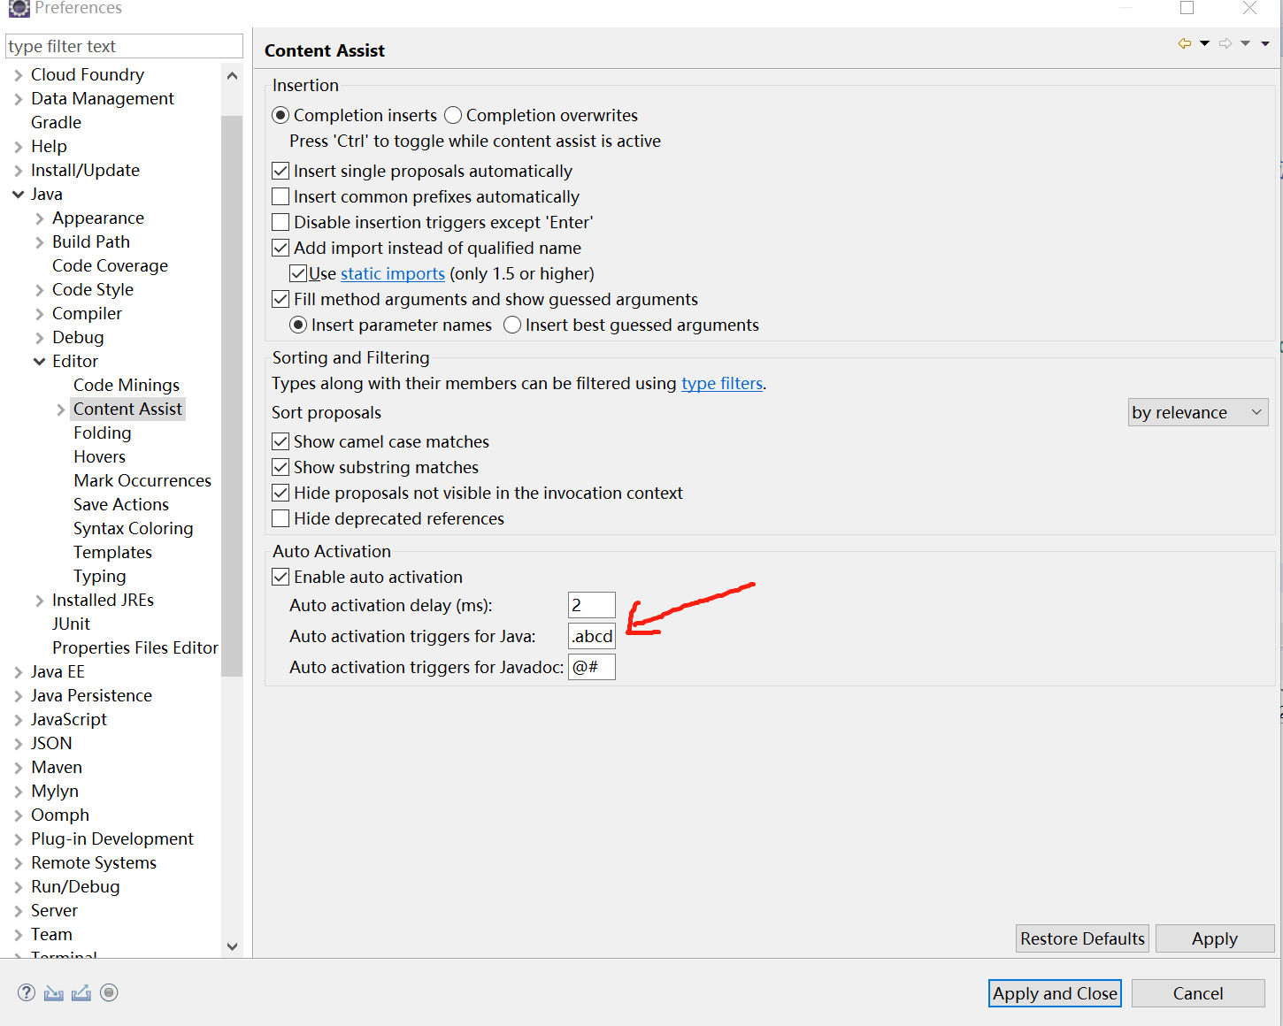1283x1026 pixels.
Task: Open the Sort proposals combo box
Action: tap(1198, 412)
